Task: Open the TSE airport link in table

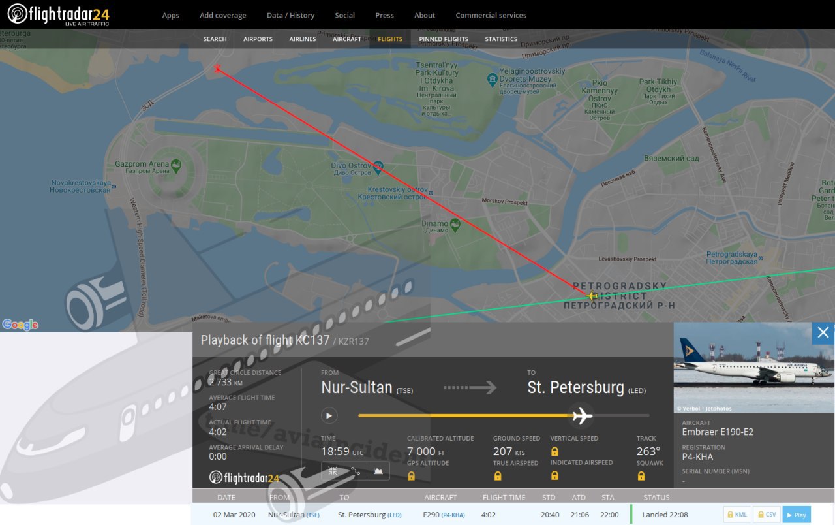Action: tap(313, 515)
